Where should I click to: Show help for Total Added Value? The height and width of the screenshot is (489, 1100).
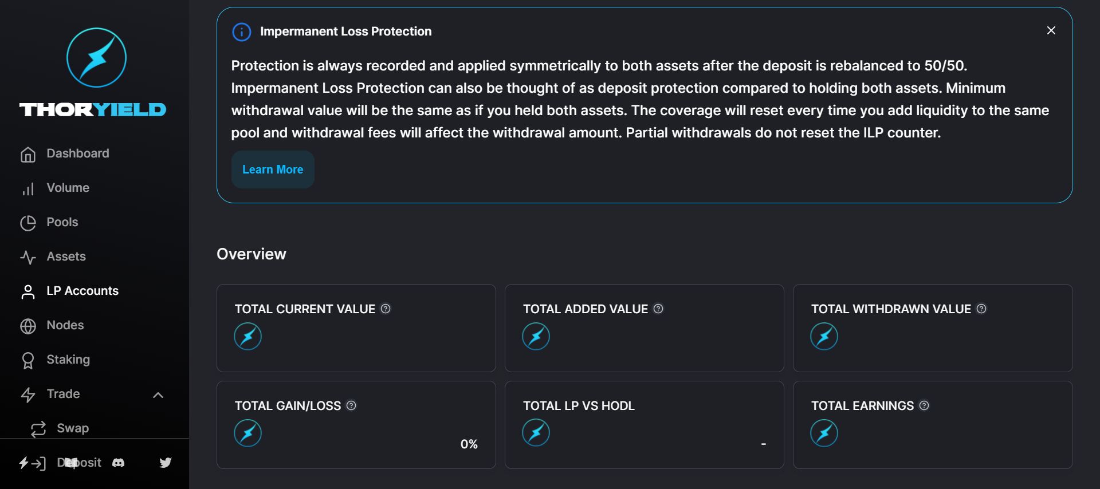tap(659, 309)
